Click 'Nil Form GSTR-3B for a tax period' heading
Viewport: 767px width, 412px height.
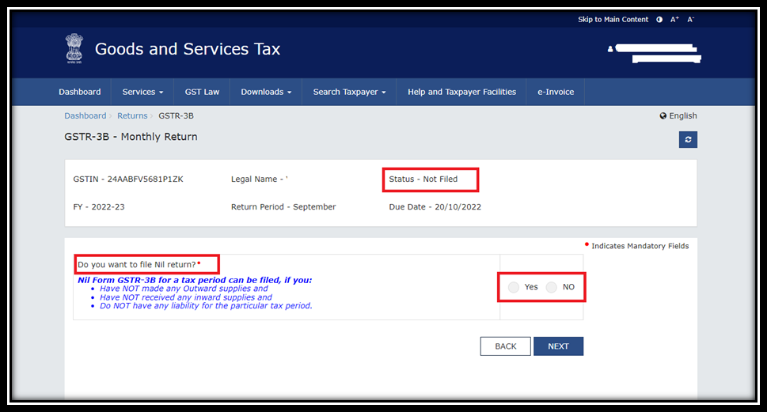[195, 280]
